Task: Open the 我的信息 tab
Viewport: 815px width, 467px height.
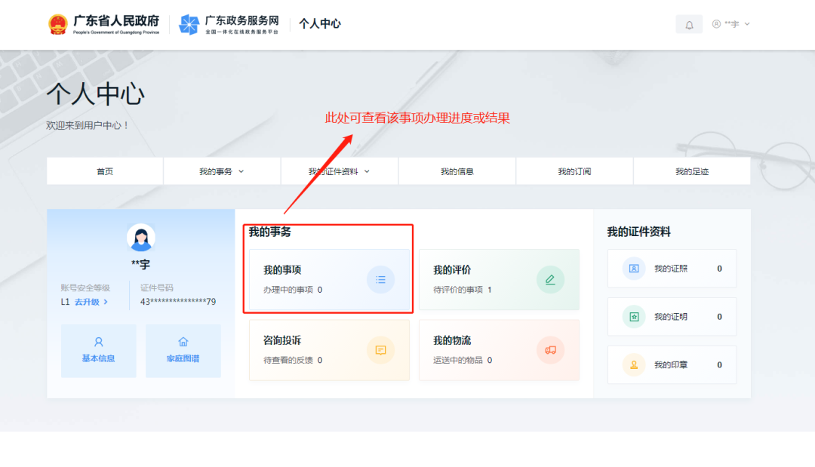Action: (x=457, y=171)
